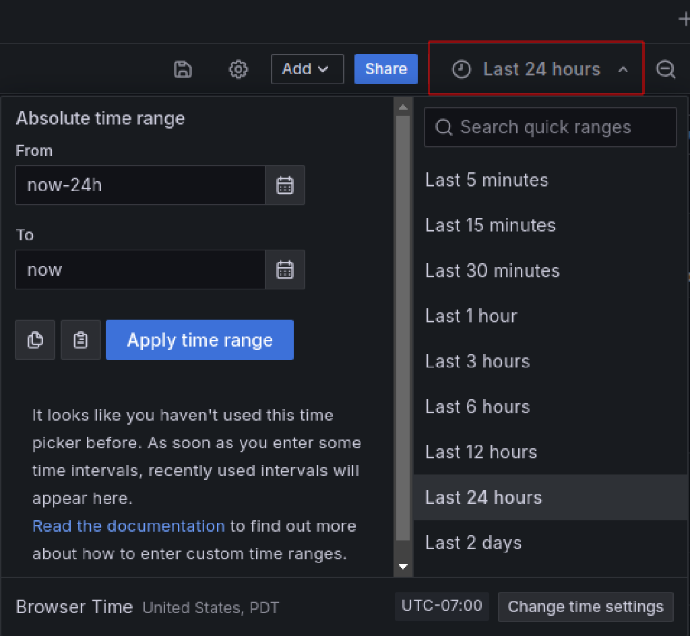Select the Last 5 minutes quick range

487,180
